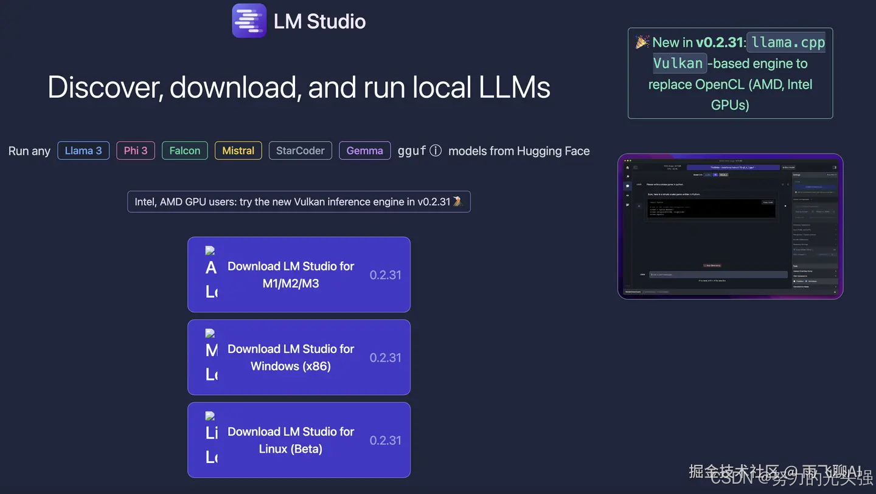Click the broken image icon in Linux download button
The image size is (876, 494).
pyautogui.click(x=211, y=437)
